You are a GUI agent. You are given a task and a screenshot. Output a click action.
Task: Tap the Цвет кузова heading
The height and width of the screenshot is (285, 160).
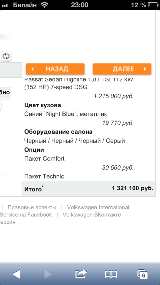coord(42,105)
